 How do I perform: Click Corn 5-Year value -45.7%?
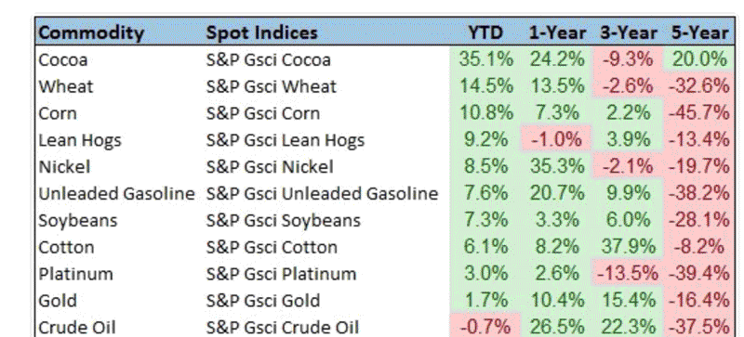tap(699, 113)
